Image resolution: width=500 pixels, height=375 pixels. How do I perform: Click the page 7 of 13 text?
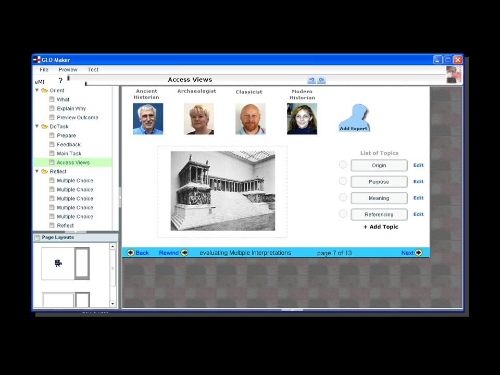click(334, 253)
